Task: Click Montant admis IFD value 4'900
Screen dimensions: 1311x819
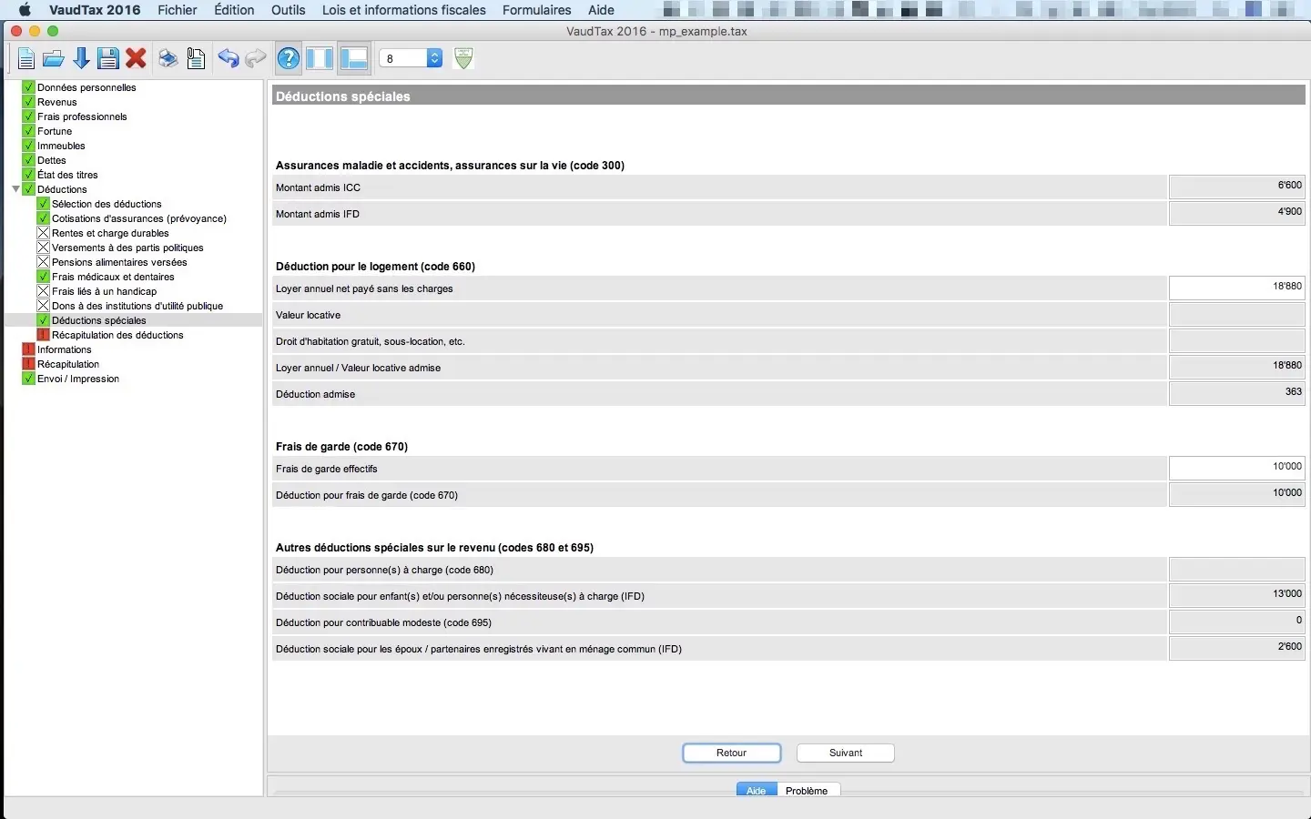Action: 1237,213
